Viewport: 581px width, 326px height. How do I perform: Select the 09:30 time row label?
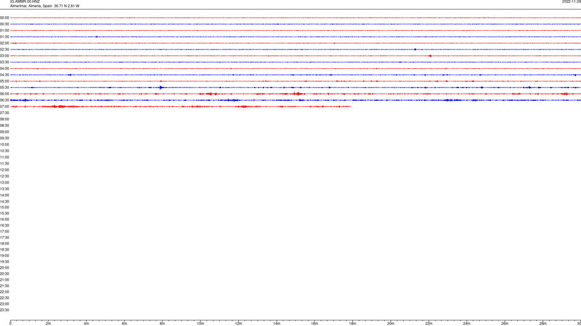(4, 138)
